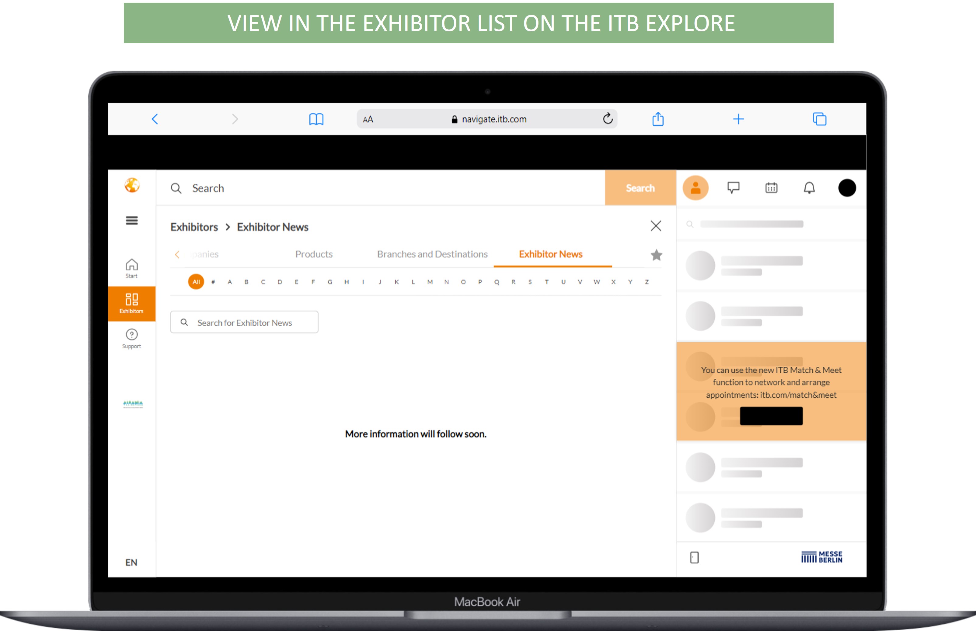Viewport: 976px width, 631px height.
Task: Filter exhibitors by letter M
Action: coord(429,281)
